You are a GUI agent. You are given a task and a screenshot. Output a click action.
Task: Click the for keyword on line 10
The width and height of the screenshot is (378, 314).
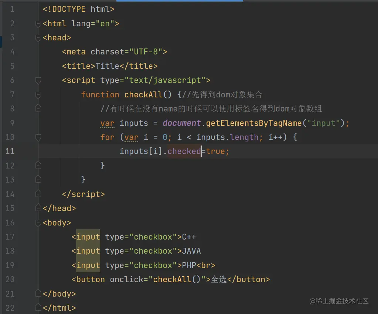pos(107,137)
